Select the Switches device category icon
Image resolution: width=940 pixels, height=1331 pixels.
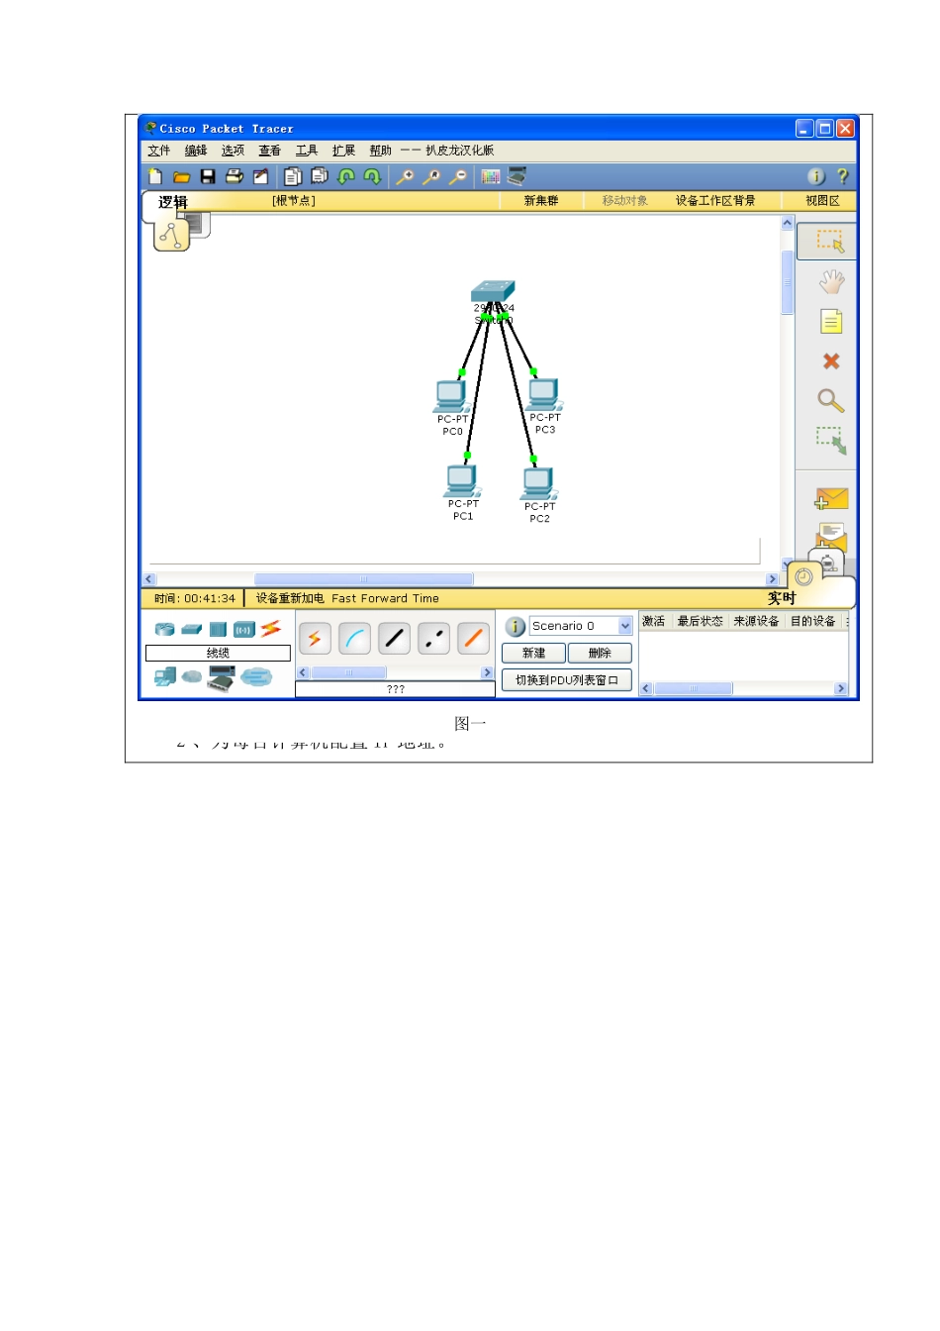192,629
